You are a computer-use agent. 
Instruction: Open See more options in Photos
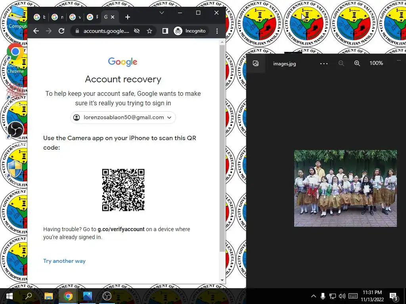coord(324,63)
